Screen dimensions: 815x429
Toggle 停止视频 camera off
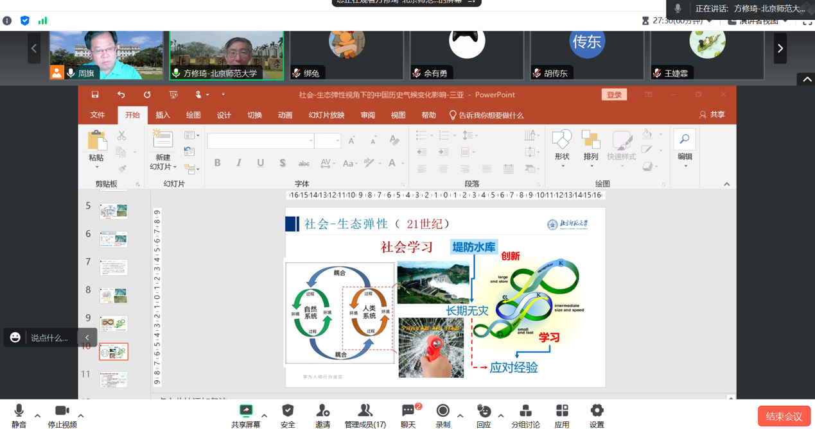(62, 411)
